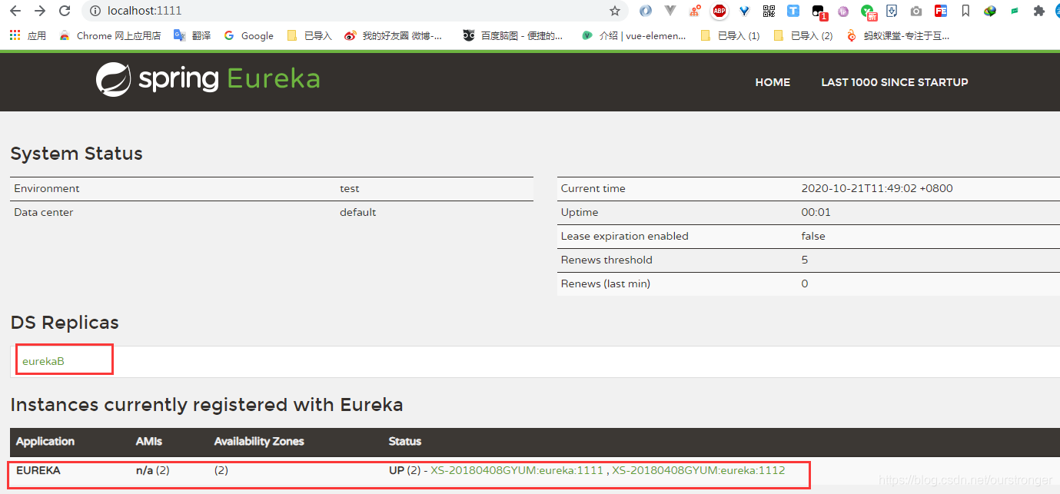Open the blue T extension icon

(x=793, y=11)
